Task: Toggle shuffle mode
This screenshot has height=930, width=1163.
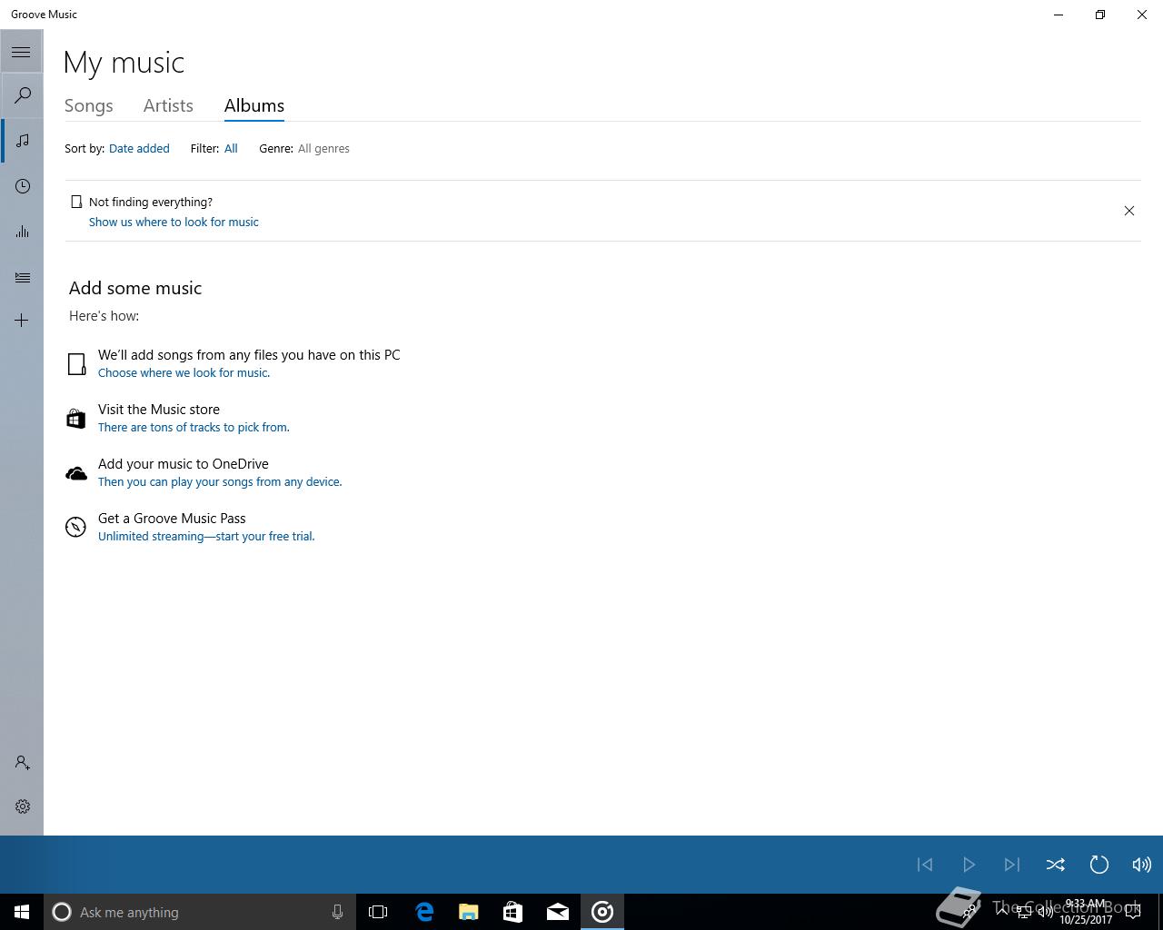Action: coord(1056,865)
